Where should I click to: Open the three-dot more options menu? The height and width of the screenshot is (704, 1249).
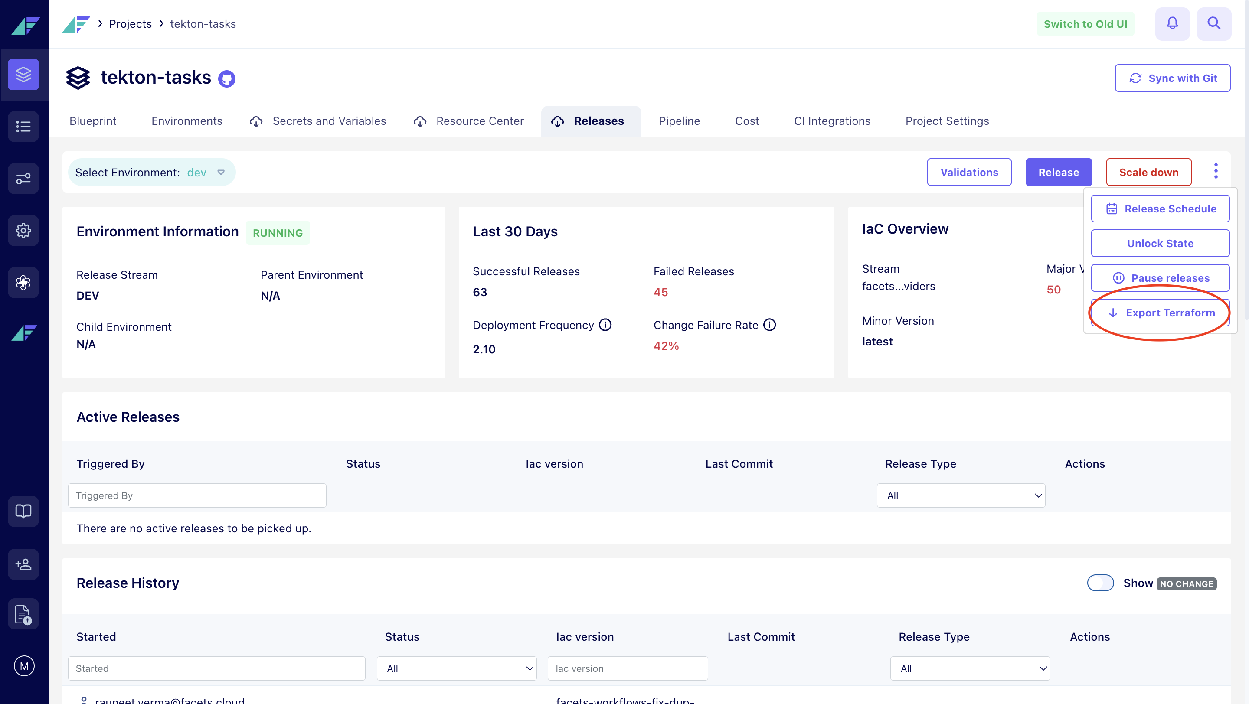pyautogui.click(x=1216, y=171)
